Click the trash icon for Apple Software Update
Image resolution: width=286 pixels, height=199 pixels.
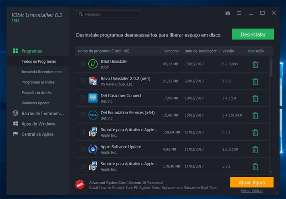pos(255,149)
